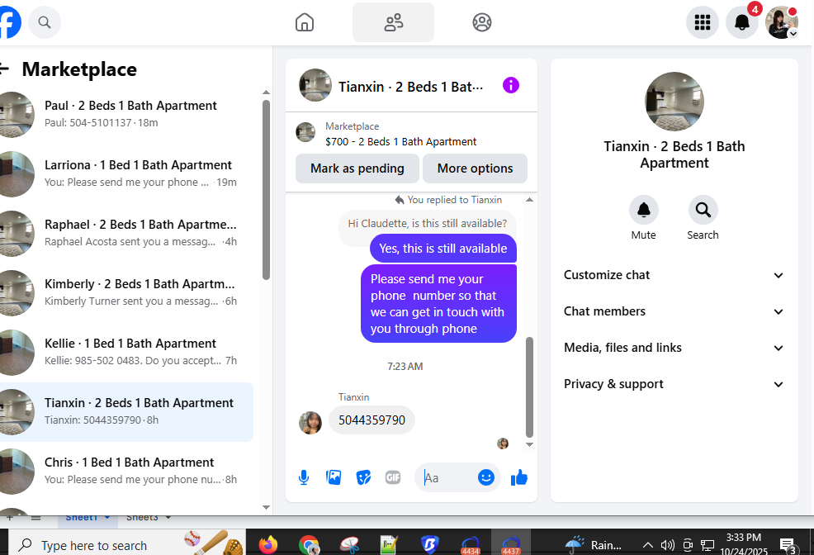Open conversation information purple i icon
Screen dimensions: 814x555
coord(511,85)
